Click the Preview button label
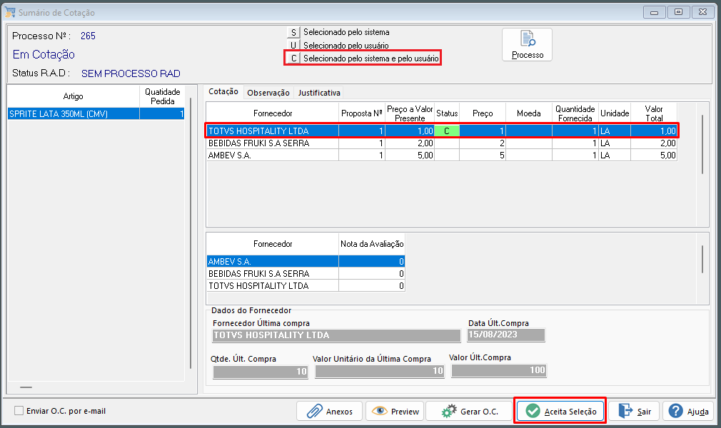Screen dimensions: 721x428 click(405, 412)
